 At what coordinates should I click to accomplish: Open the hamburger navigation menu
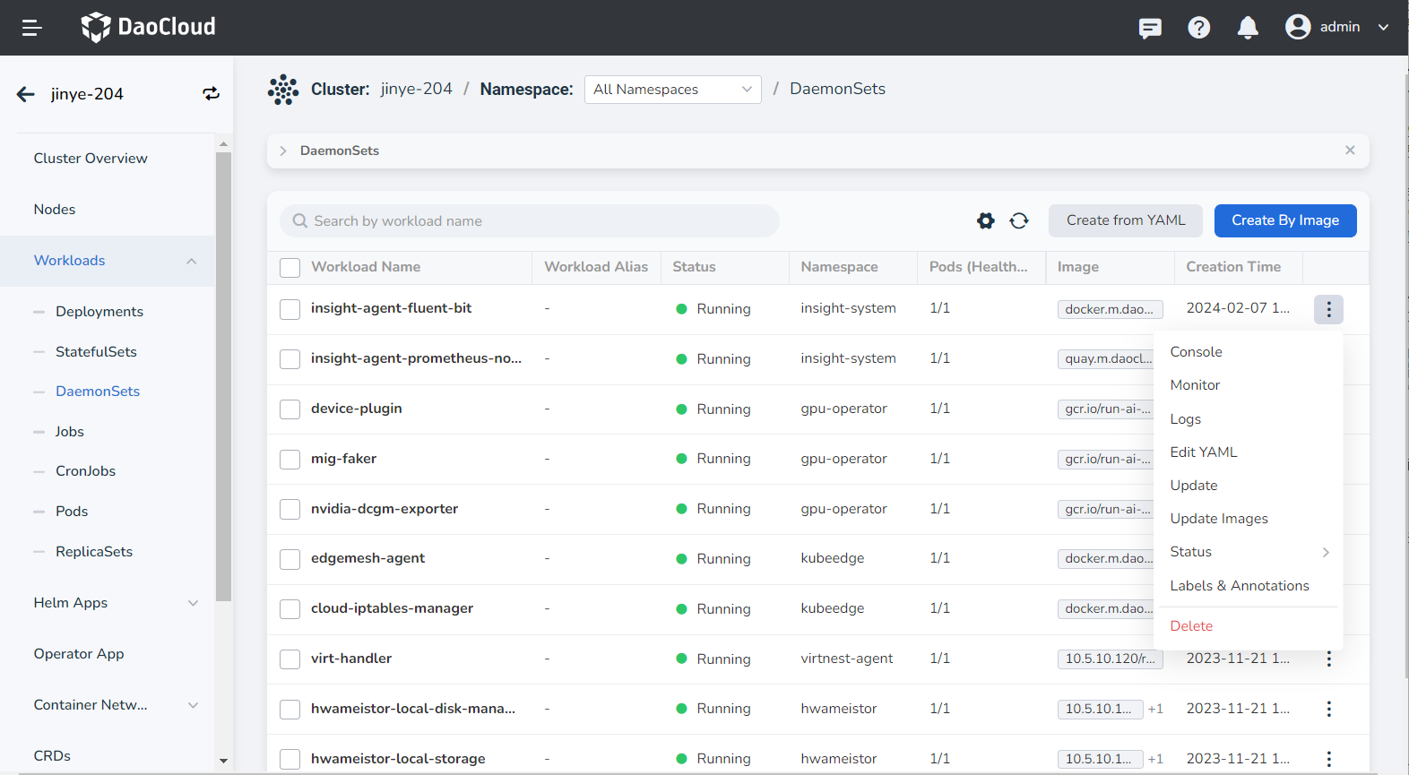[32, 28]
